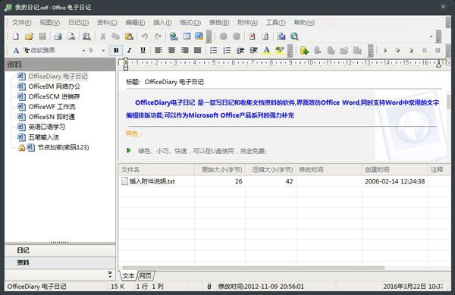Switch to the 网页 tab
Screen dimensions: 455x295
point(145,275)
